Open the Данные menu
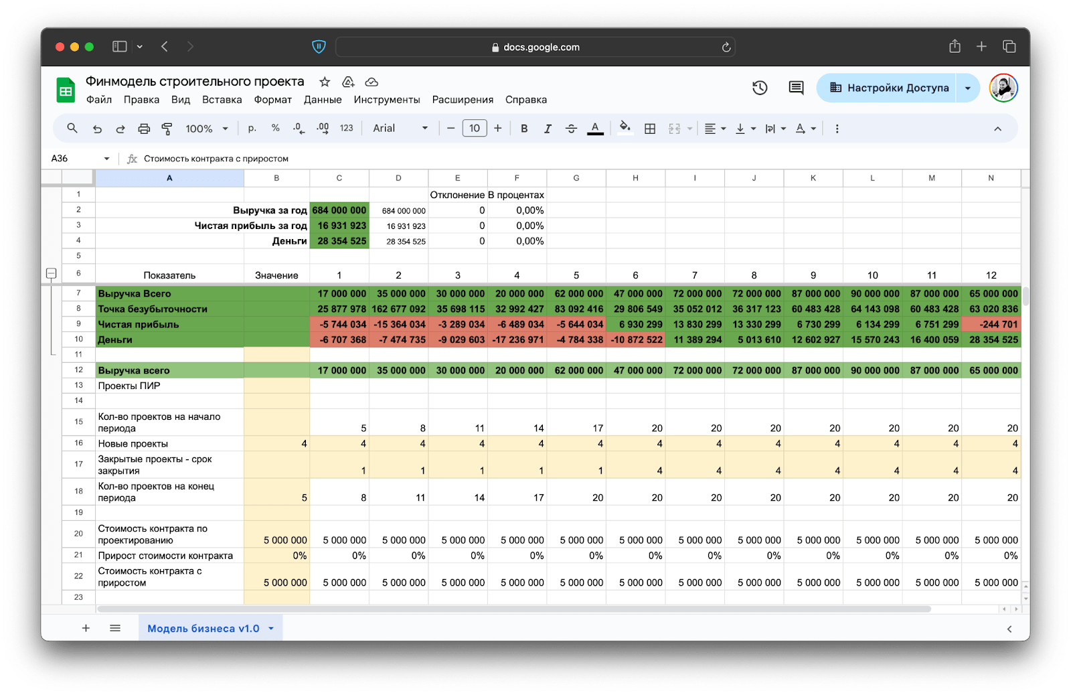The width and height of the screenshot is (1071, 695). coord(323,100)
